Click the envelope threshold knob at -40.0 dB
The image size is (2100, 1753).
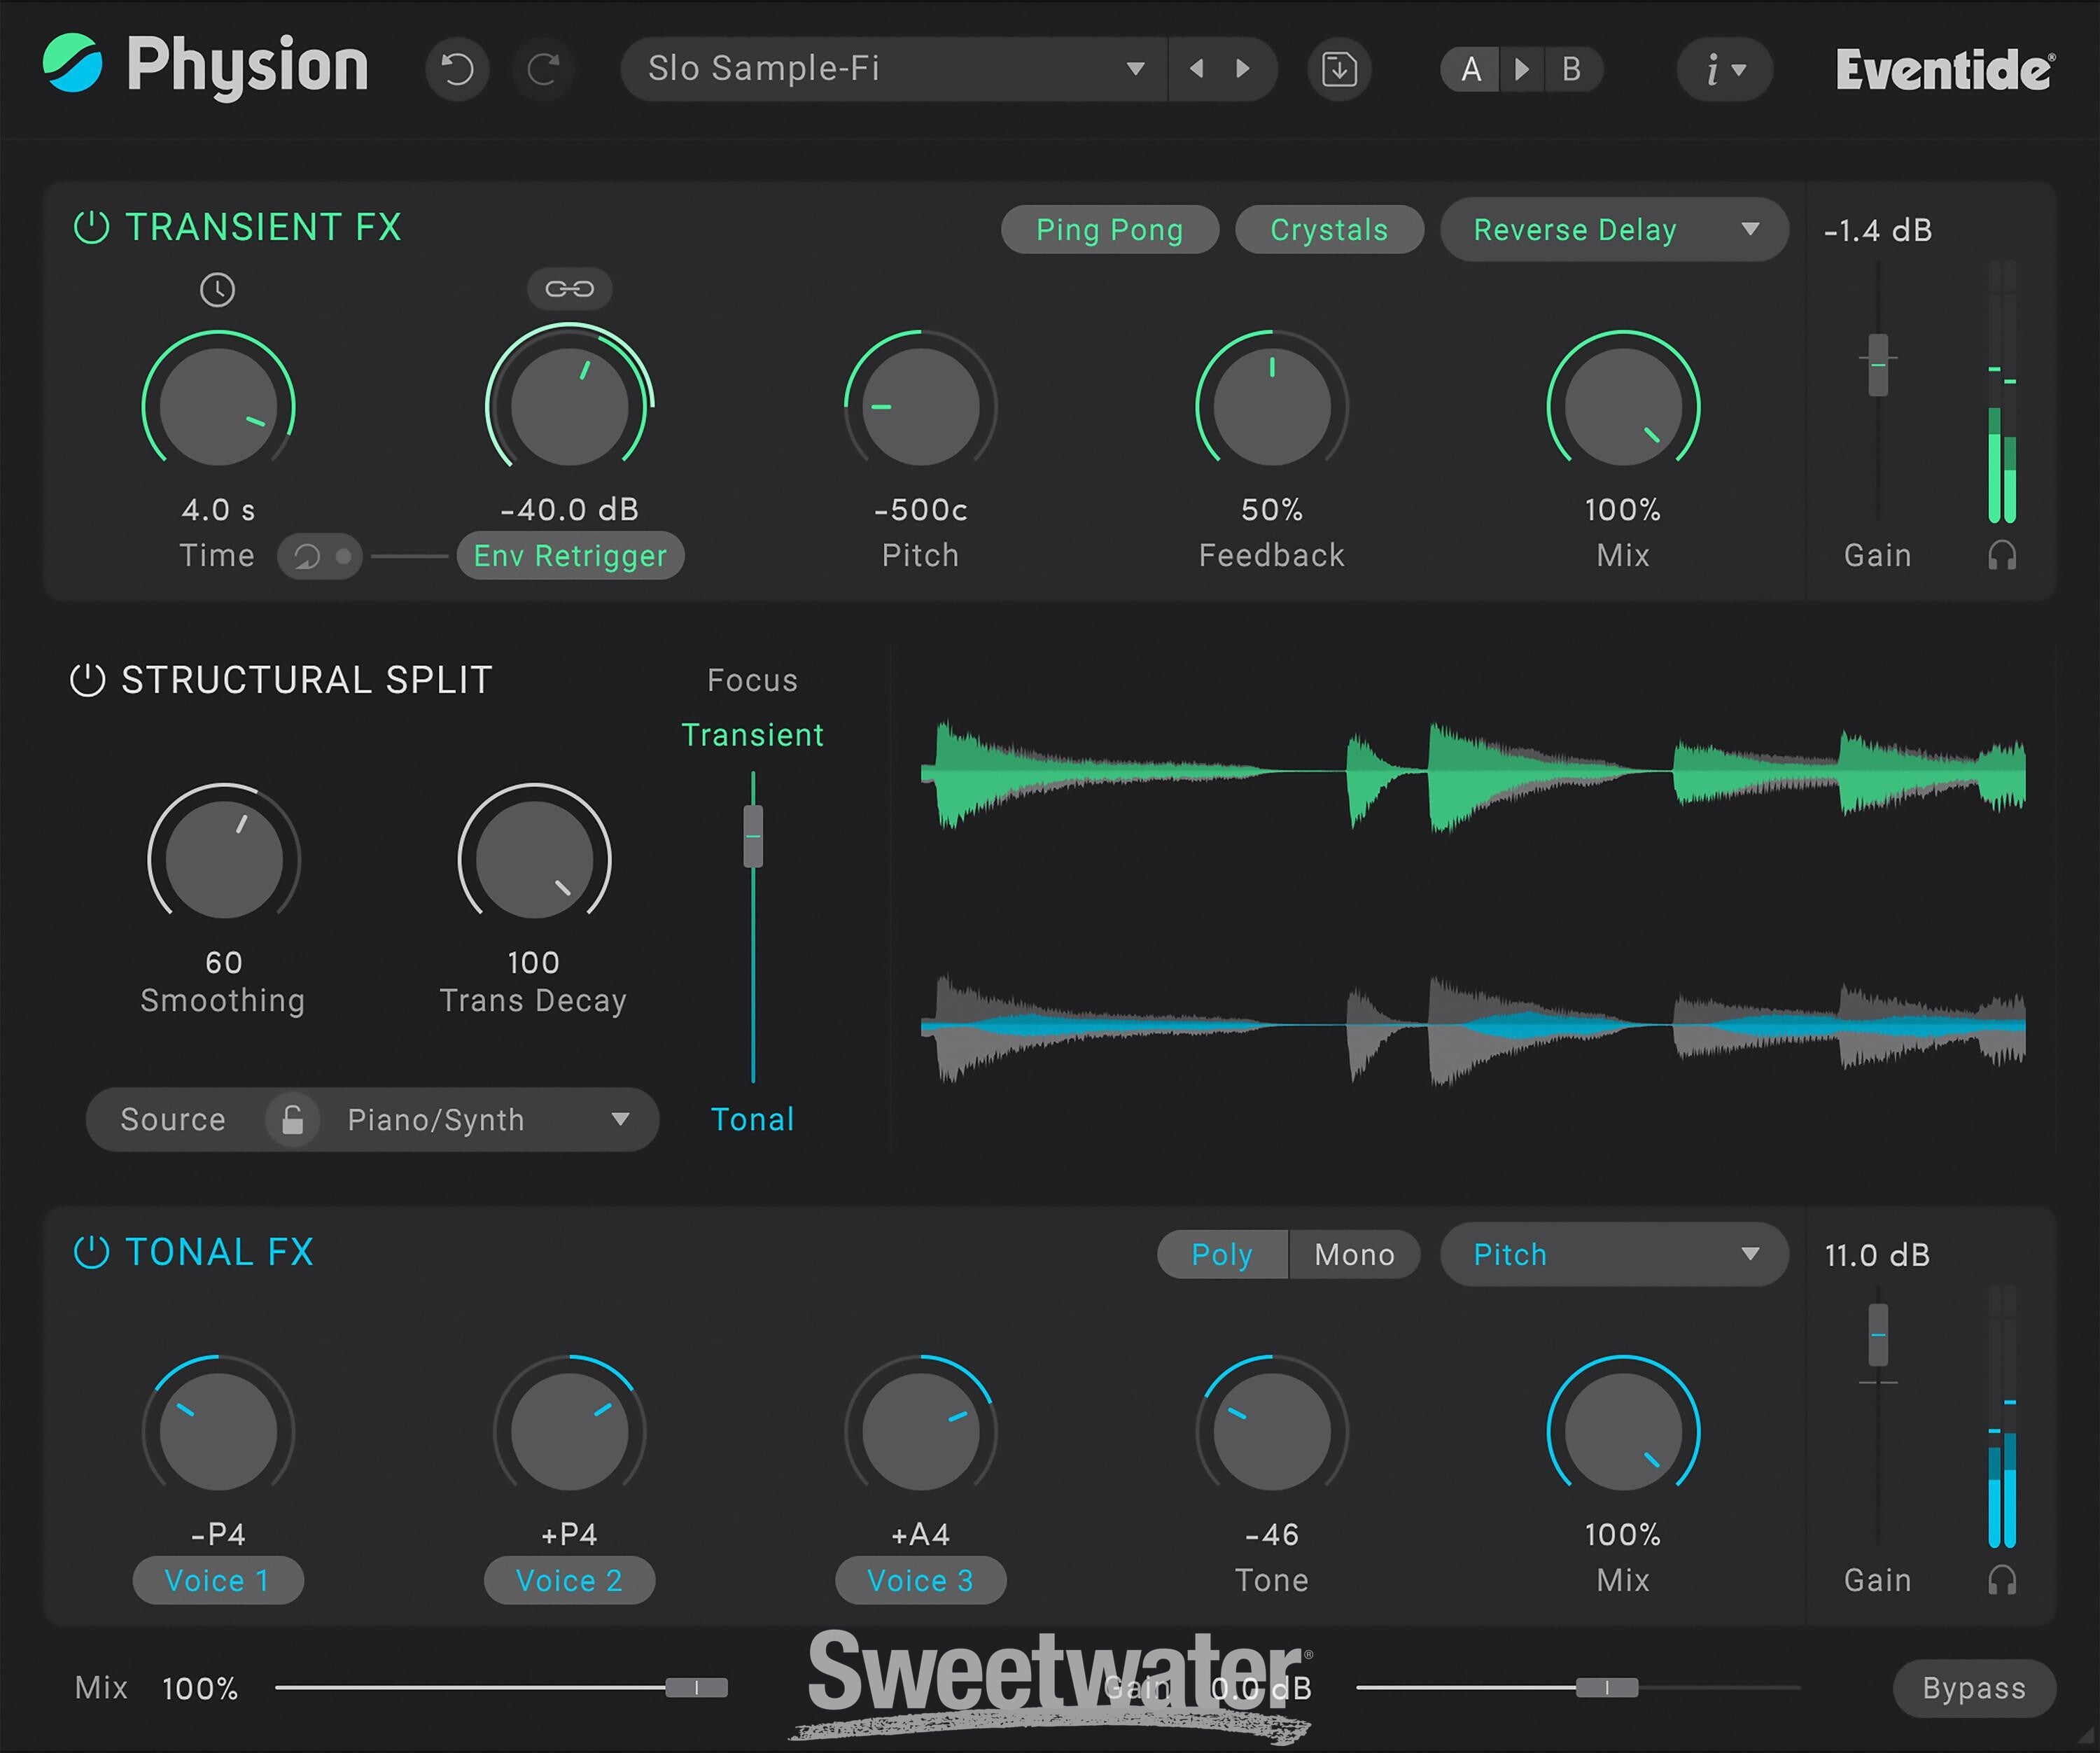point(570,406)
